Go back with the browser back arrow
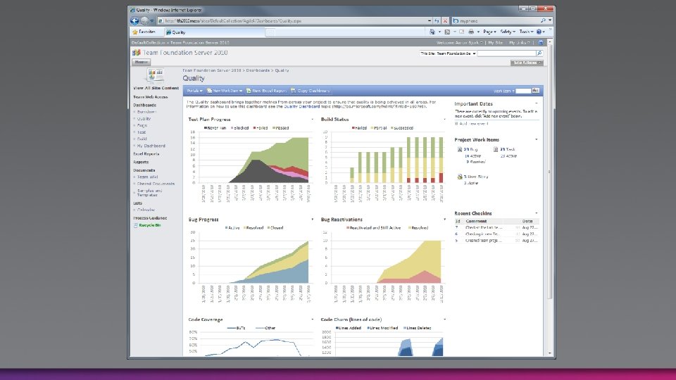This screenshot has width=676, height=380. [x=134, y=20]
